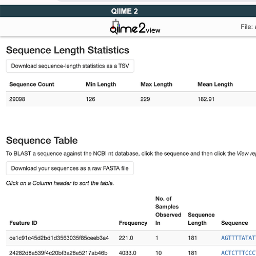Sort by No. of Samples Observed In
The height and width of the screenshot is (256, 256).
click(168, 210)
